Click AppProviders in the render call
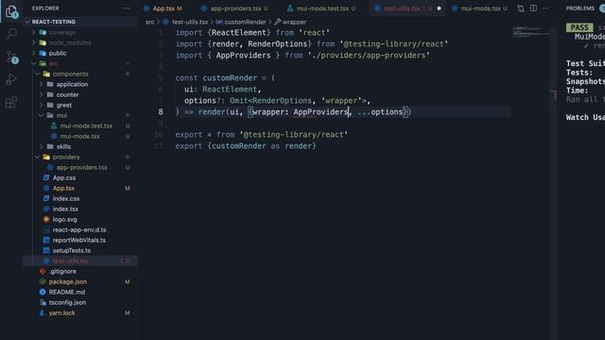The image size is (605, 340). (320, 112)
